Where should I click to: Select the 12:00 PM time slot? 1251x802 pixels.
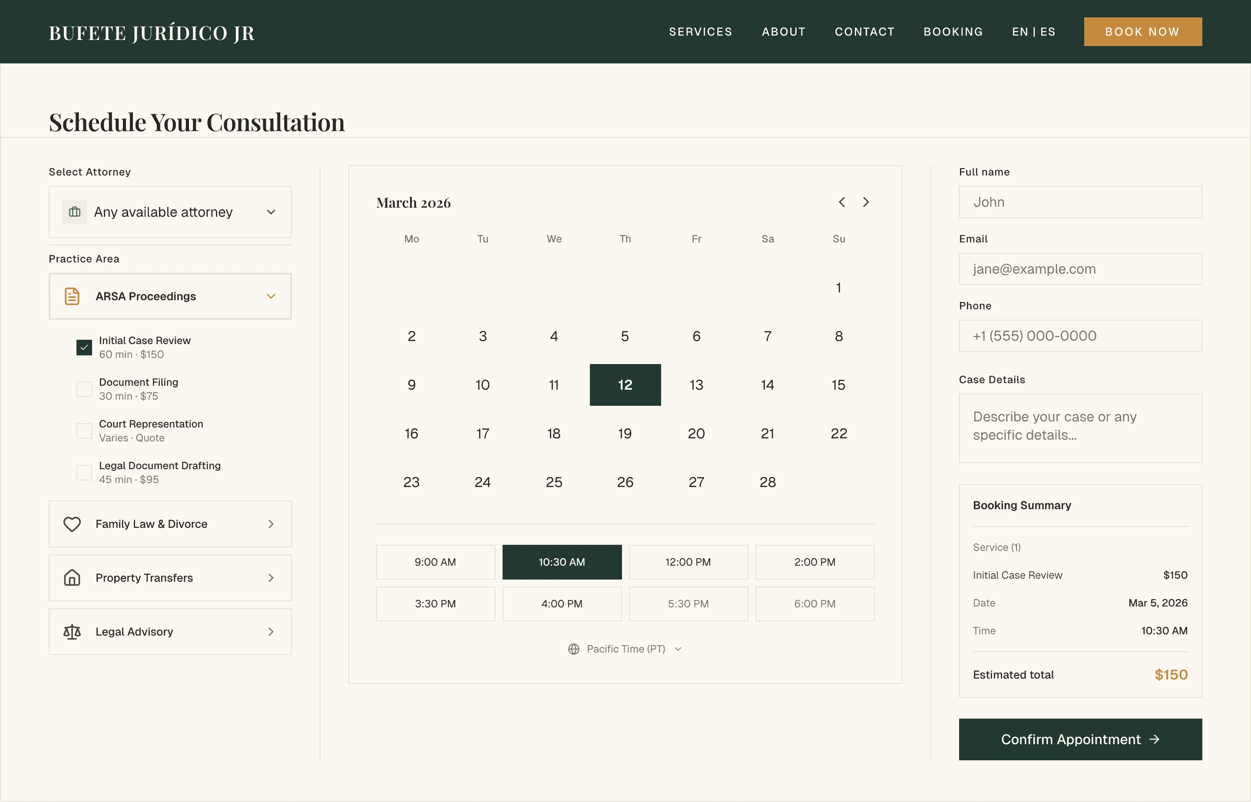(688, 562)
